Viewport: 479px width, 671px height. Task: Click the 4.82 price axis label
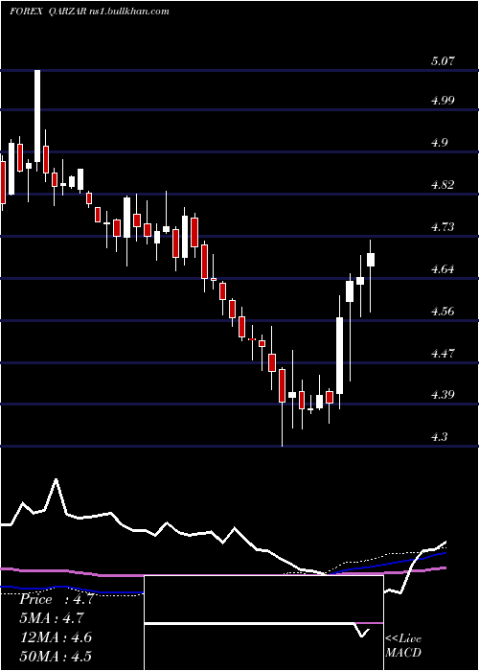click(x=443, y=184)
